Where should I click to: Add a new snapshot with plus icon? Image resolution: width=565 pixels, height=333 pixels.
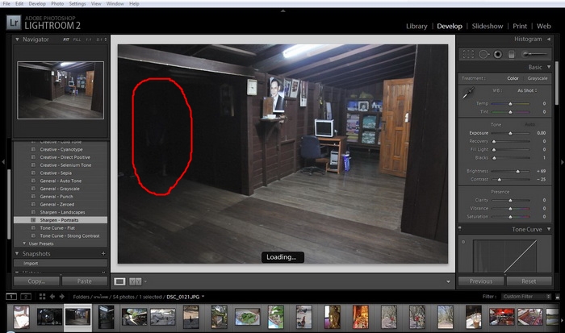(103, 253)
